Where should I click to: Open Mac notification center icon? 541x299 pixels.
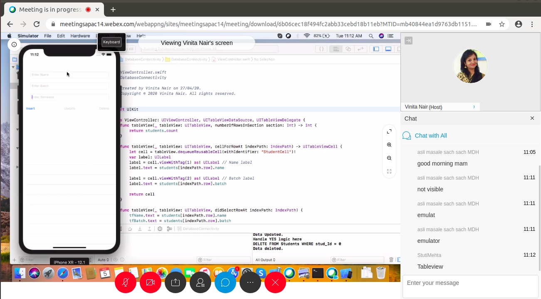[391, 36]
